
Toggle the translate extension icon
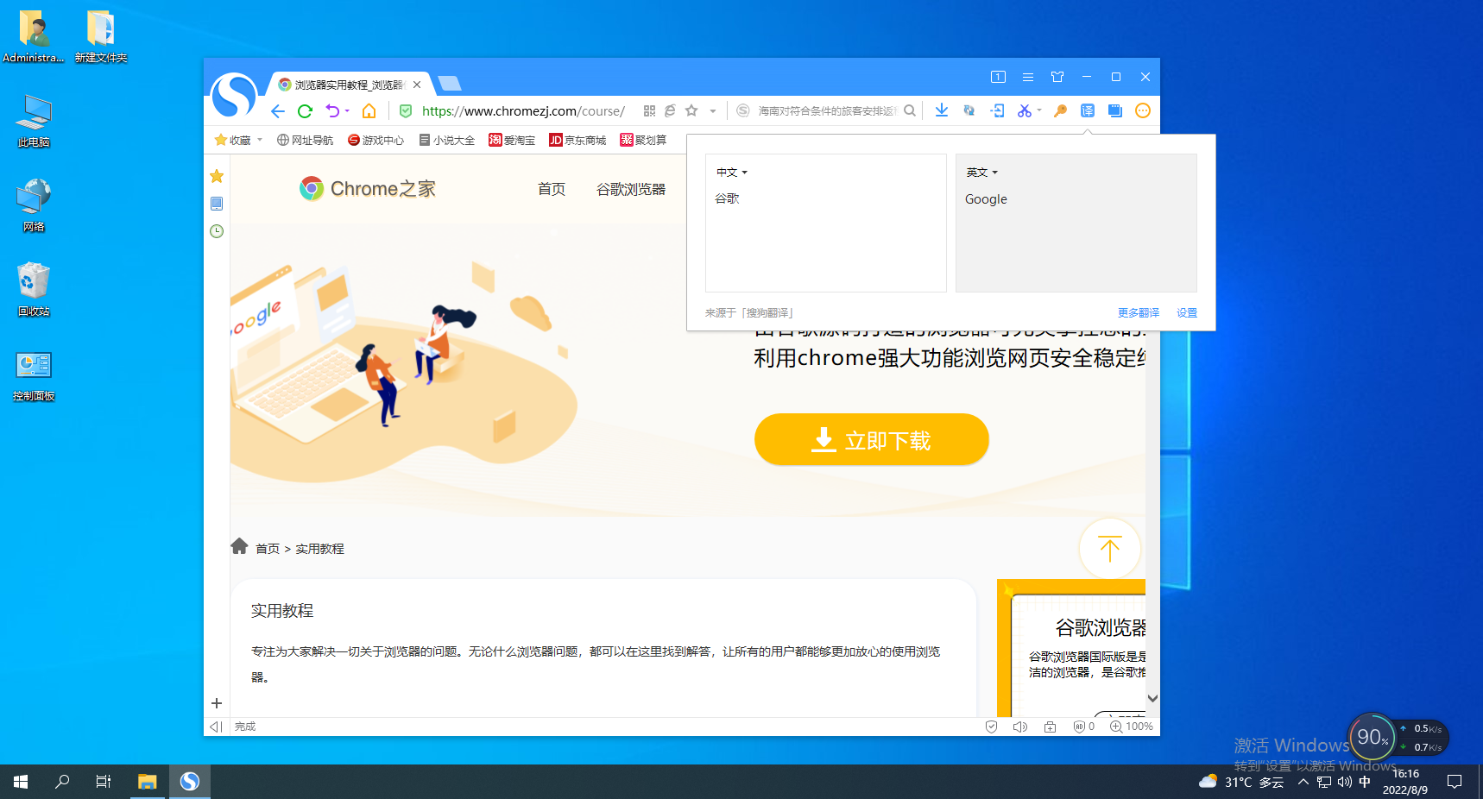[1088, 110]
